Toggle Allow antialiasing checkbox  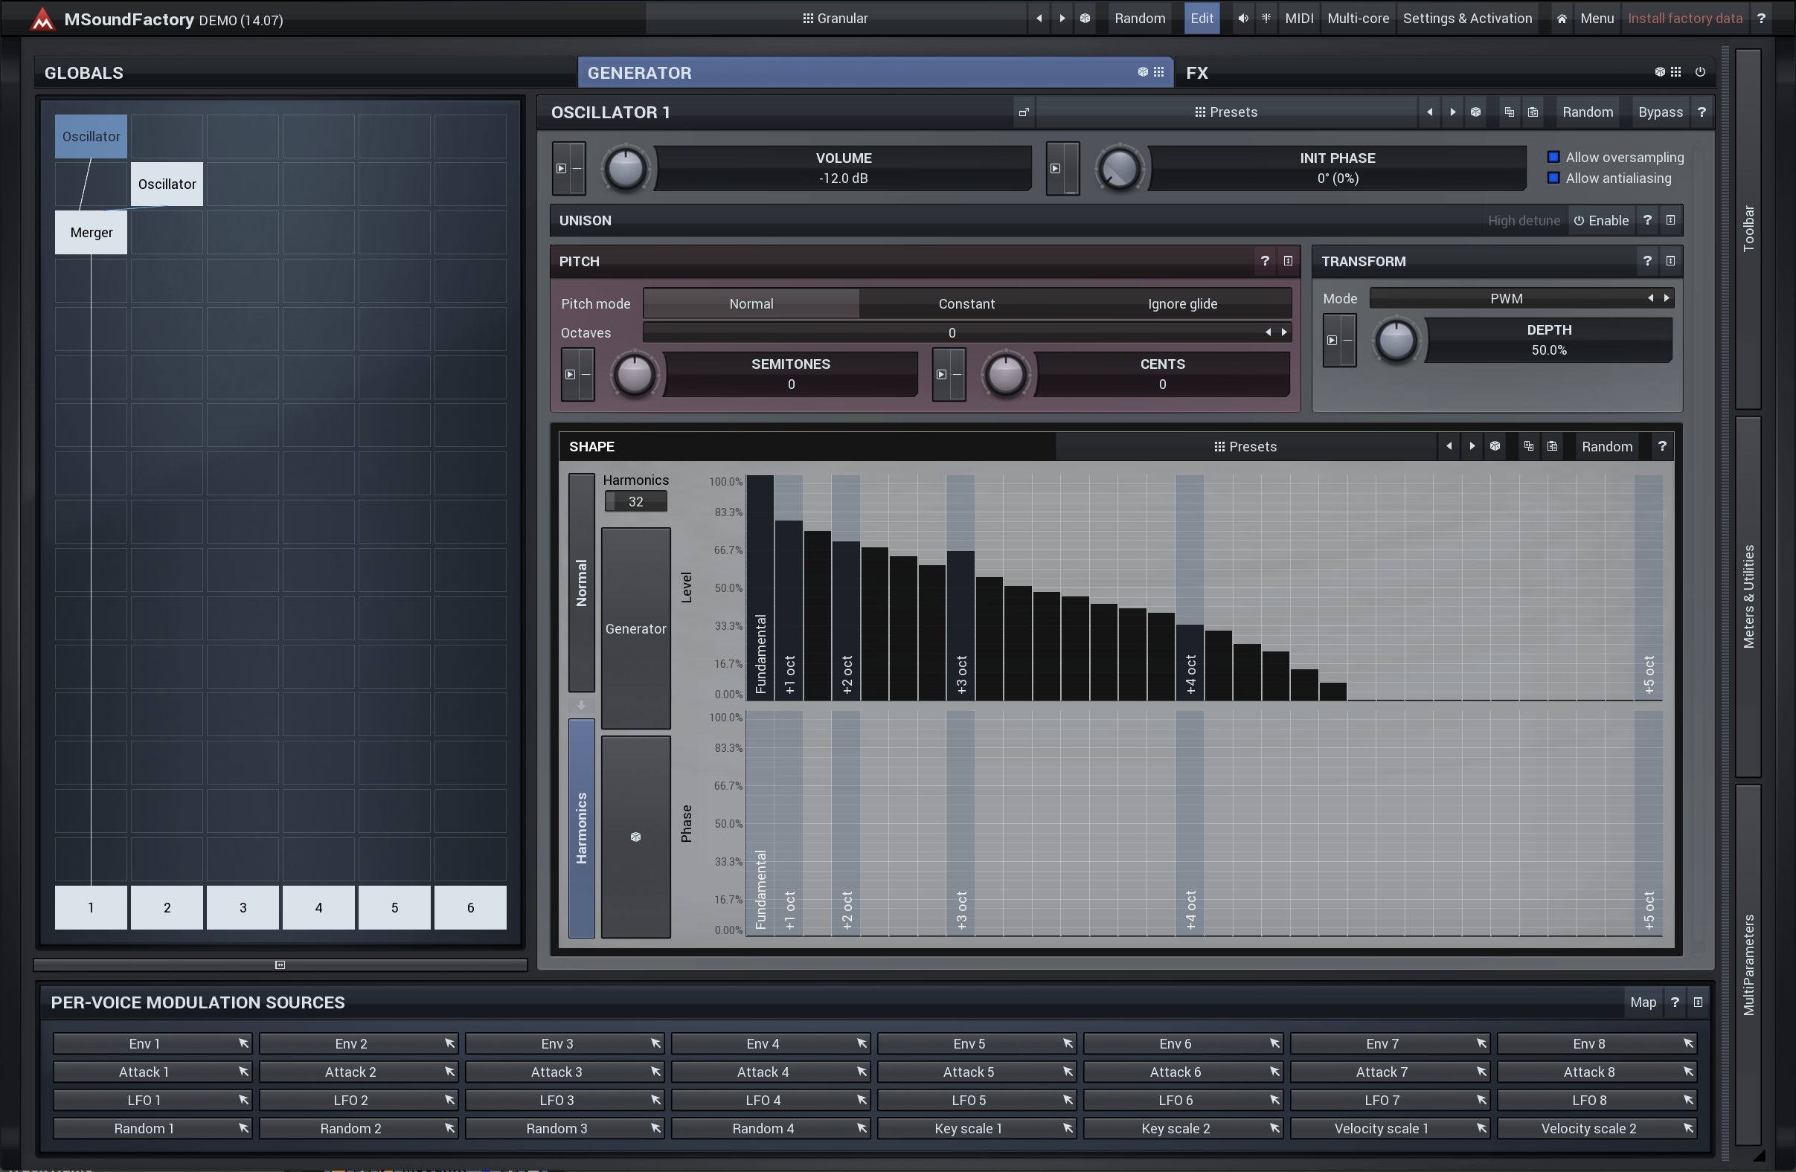click(x=1553, y=178)
